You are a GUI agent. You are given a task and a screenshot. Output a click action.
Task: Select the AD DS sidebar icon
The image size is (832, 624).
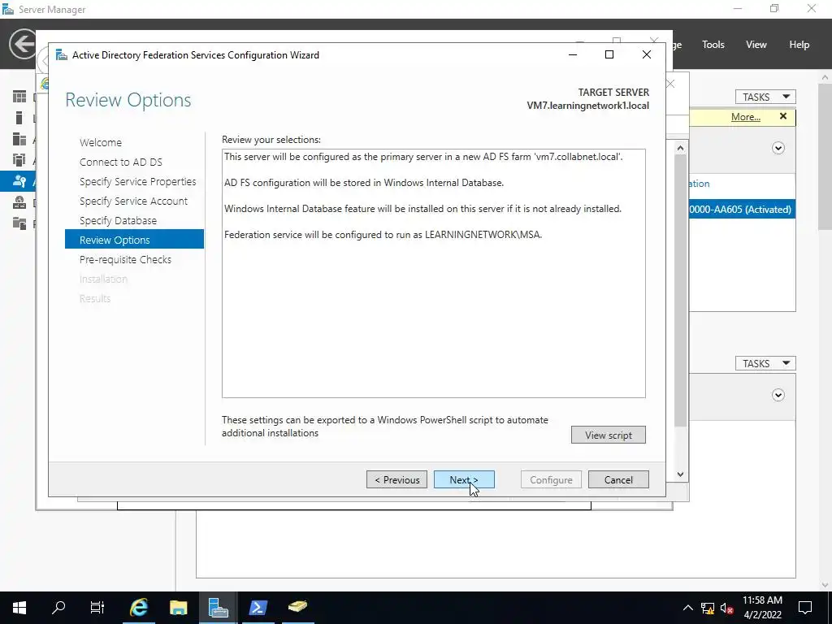pyautogui.click(x=19, y=160)
